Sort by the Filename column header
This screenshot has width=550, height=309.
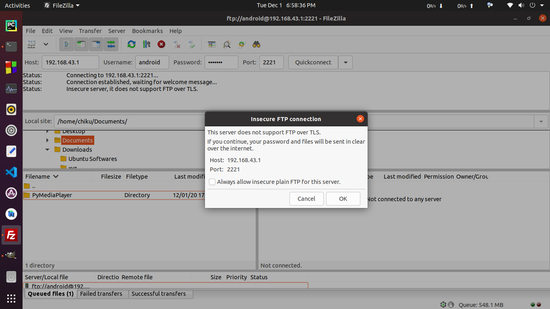click(x=57, y=177)
